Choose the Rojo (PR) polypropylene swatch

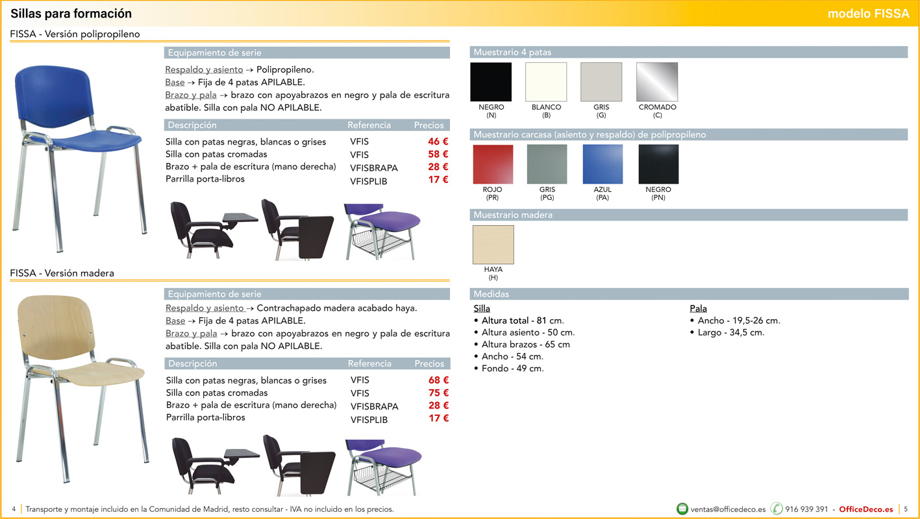pyautogui.click(x=493, y=164)
